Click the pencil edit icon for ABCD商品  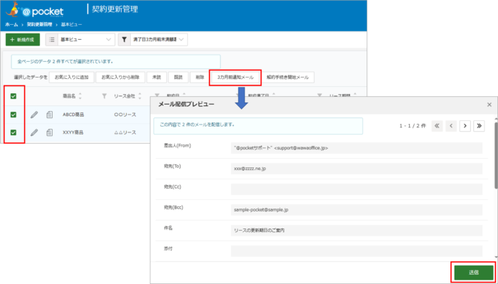34,115
